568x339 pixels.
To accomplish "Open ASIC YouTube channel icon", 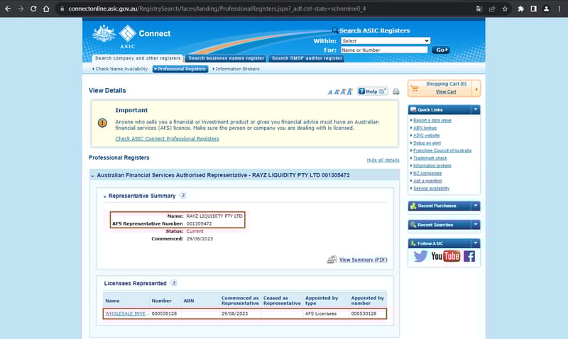I will point(446,256).
